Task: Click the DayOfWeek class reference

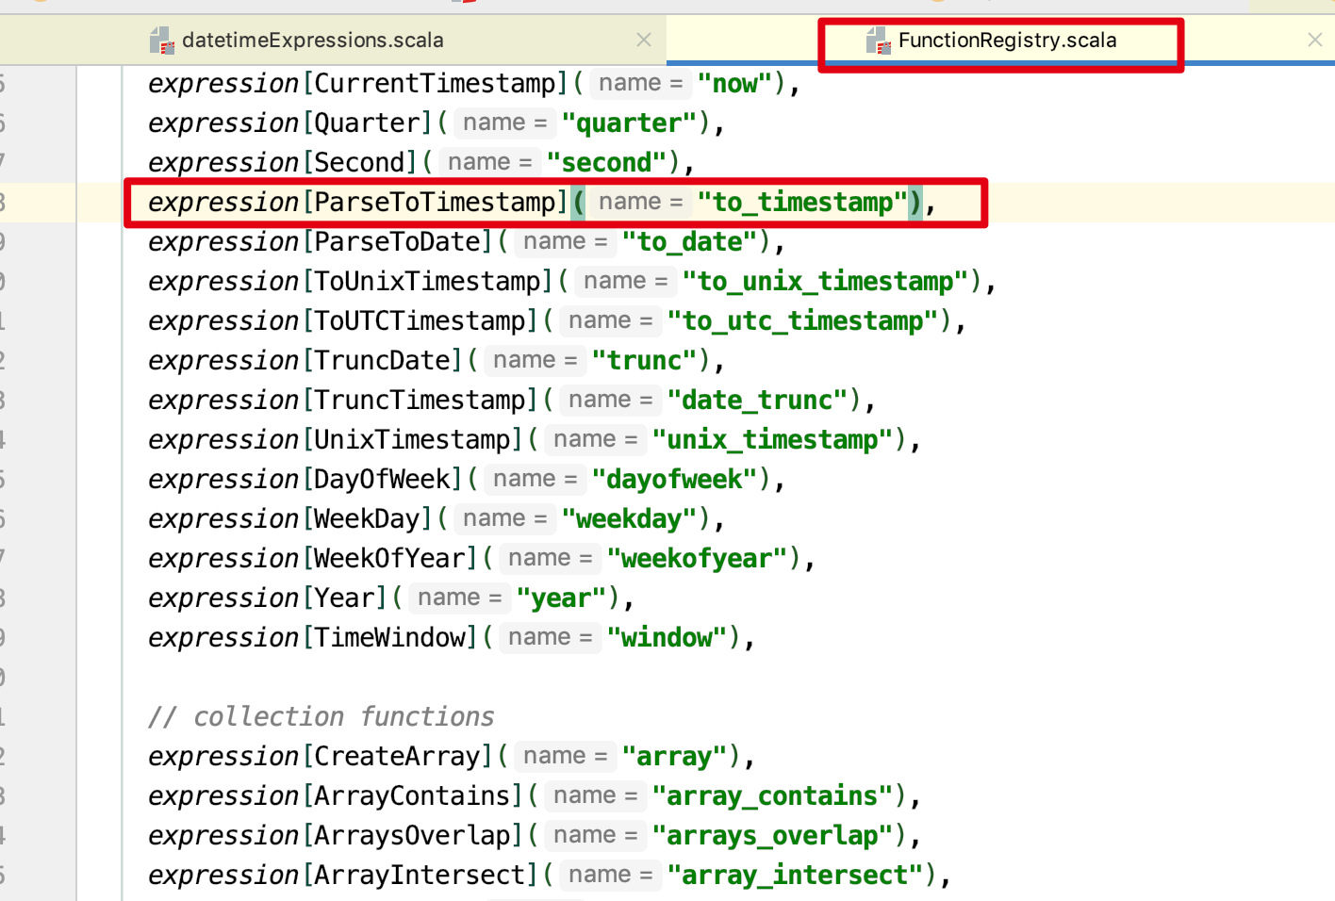Action: (382, 479)
